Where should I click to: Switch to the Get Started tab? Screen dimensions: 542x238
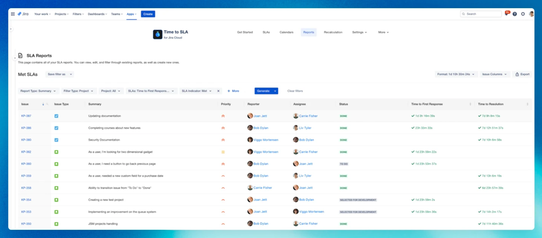tap(245, 32)
